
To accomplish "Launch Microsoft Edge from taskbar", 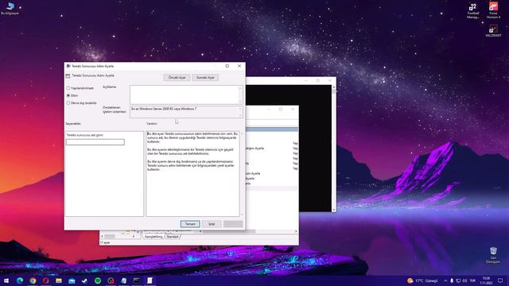I will tap(20, 280).
